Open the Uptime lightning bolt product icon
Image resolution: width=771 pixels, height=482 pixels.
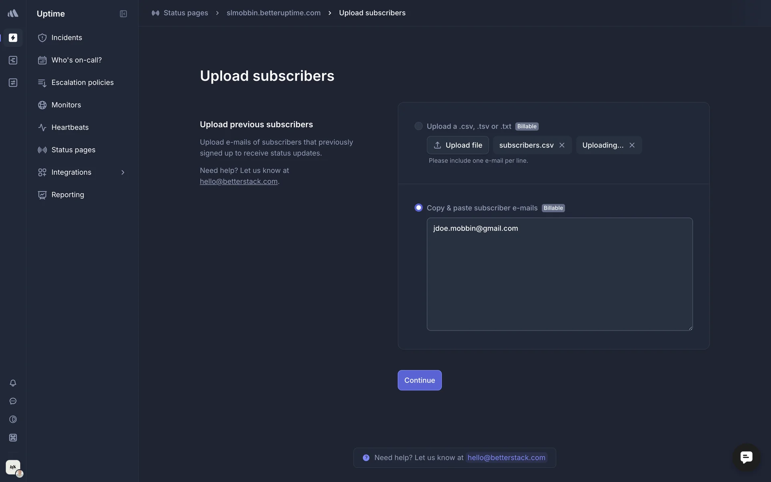point(13,38)
